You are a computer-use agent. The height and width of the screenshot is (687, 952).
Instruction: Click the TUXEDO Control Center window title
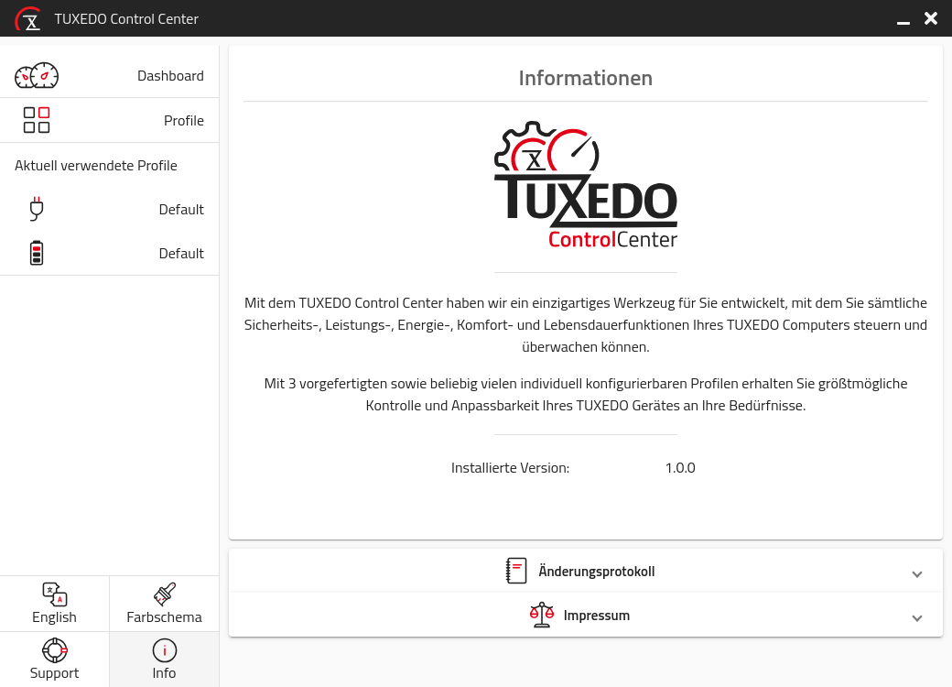[x=126, y=19]
